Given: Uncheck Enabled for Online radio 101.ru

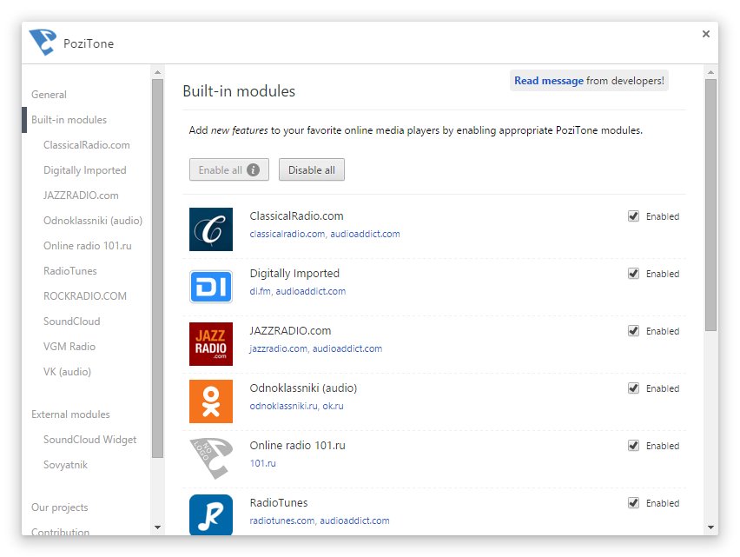Looking at the screenshot, I should pyautogui.click(x=633, y=446).
